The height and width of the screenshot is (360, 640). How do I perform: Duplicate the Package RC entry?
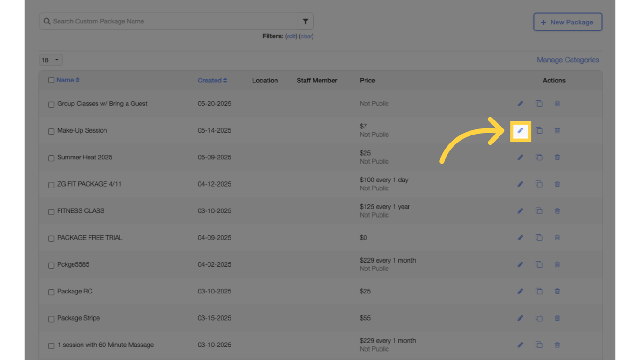[539, 291]
